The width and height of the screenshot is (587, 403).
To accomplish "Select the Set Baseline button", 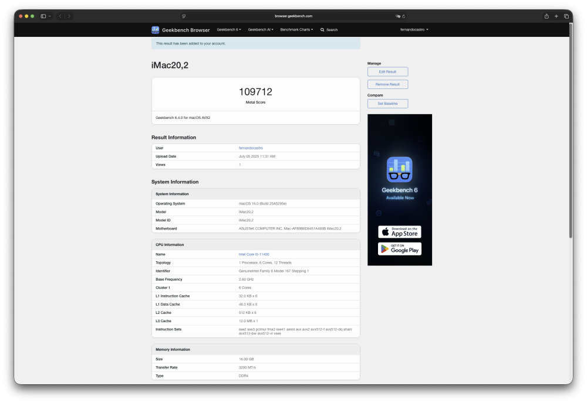I will pos(387,104).
